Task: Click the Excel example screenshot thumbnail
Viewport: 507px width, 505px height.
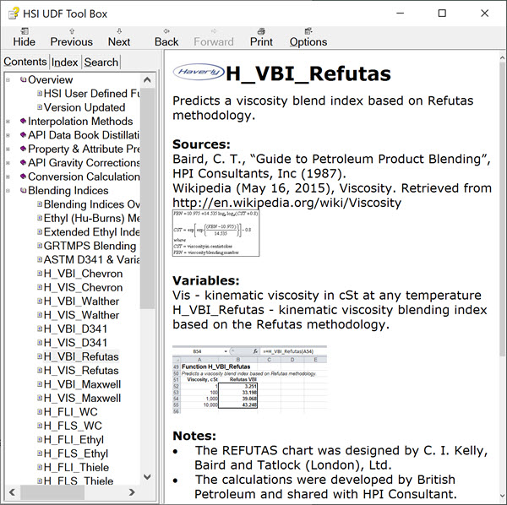Action: (249, 380)
